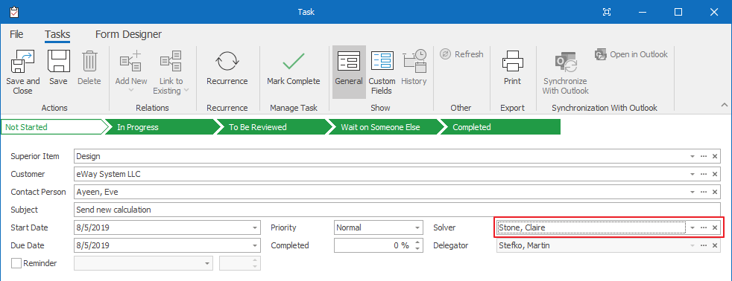Select the General view icon

349,62
